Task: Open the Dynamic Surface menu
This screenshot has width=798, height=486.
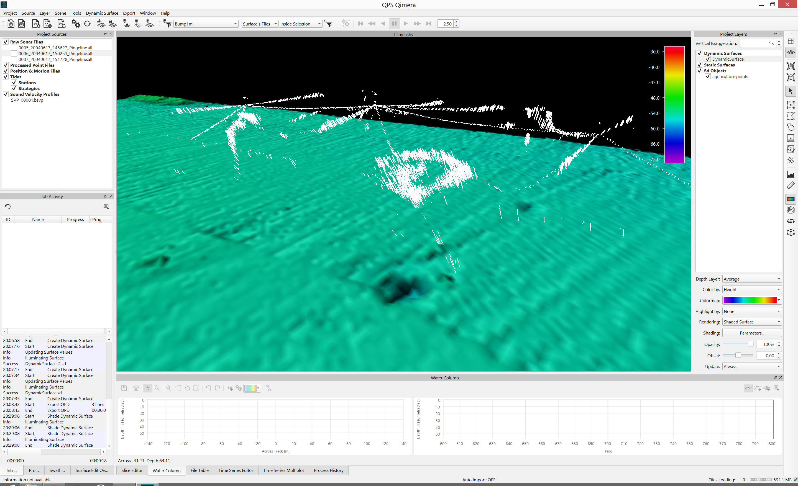Action: (102, 13)
